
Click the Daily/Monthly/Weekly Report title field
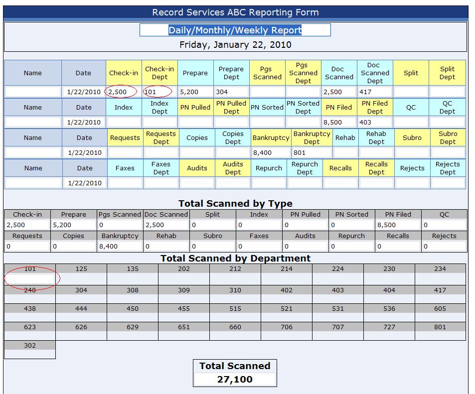point(234,29)
